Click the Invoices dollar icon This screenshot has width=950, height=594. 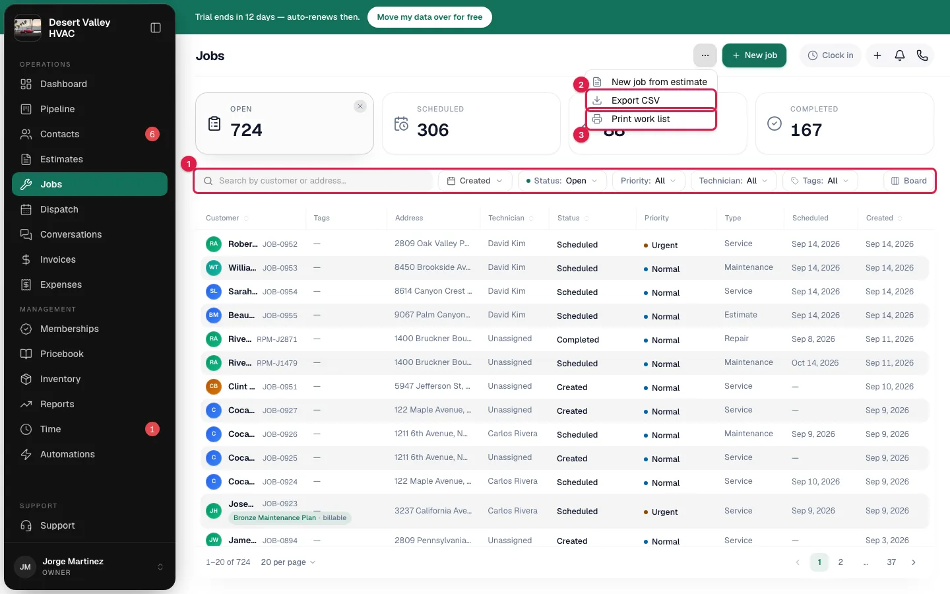click(26, 259)
